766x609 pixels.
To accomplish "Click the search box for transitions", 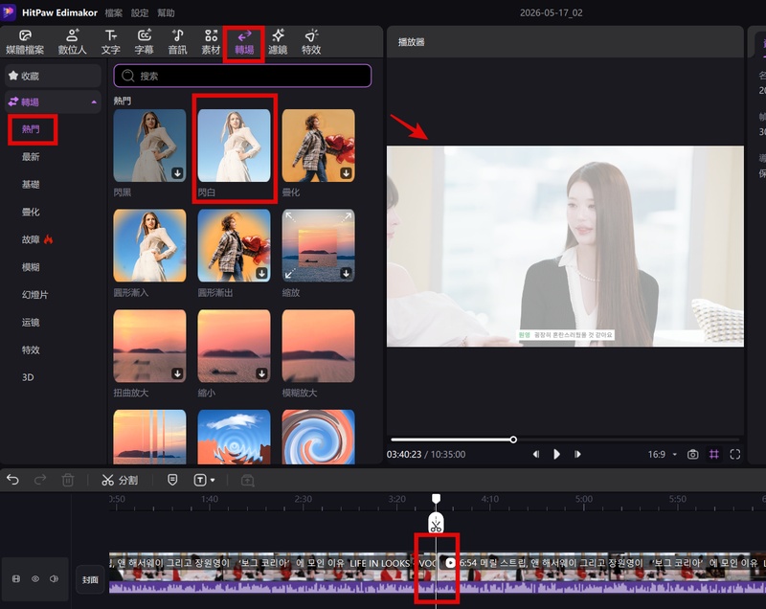I will click(x=242, y=76).
